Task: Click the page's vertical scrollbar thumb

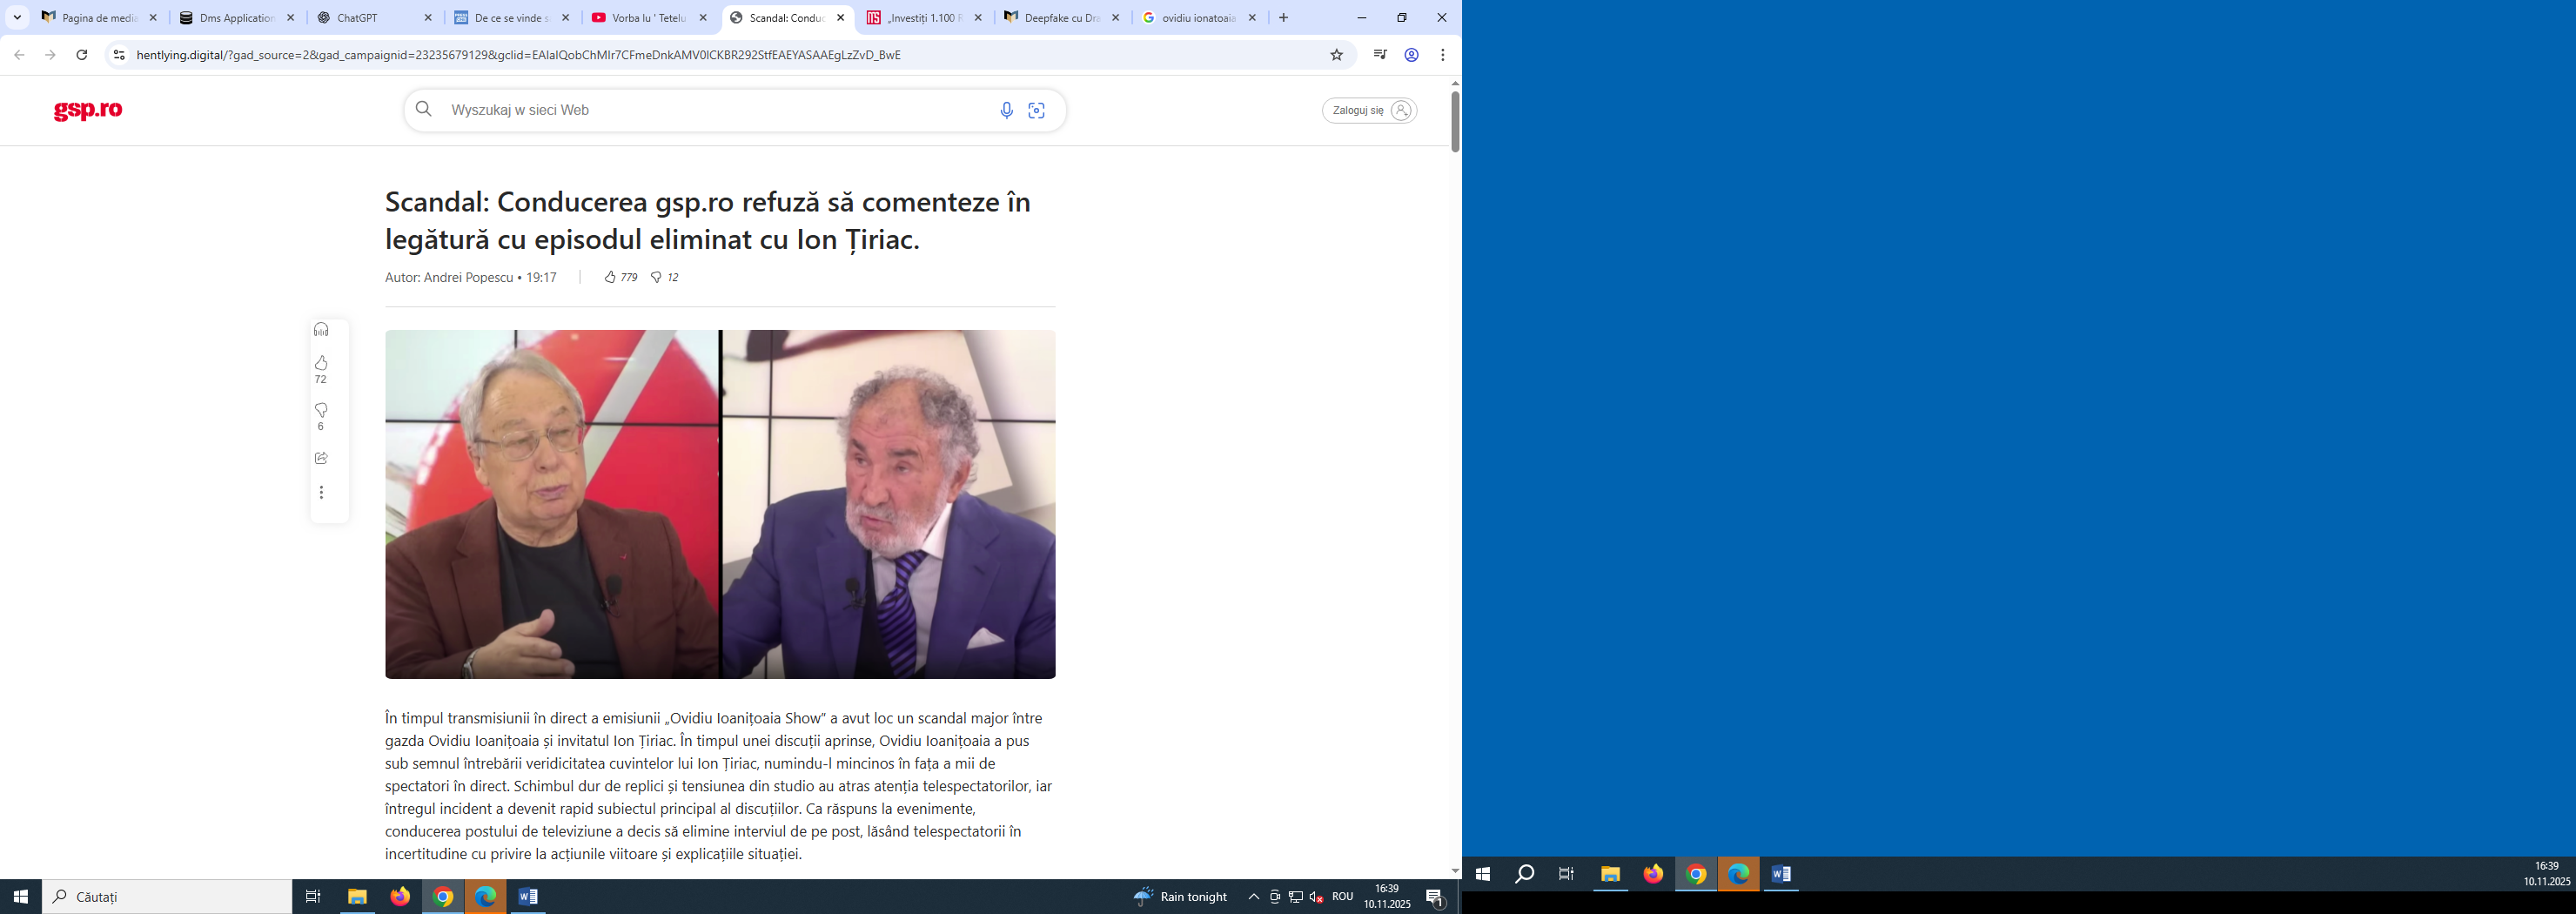Action: coord(1455,122)
